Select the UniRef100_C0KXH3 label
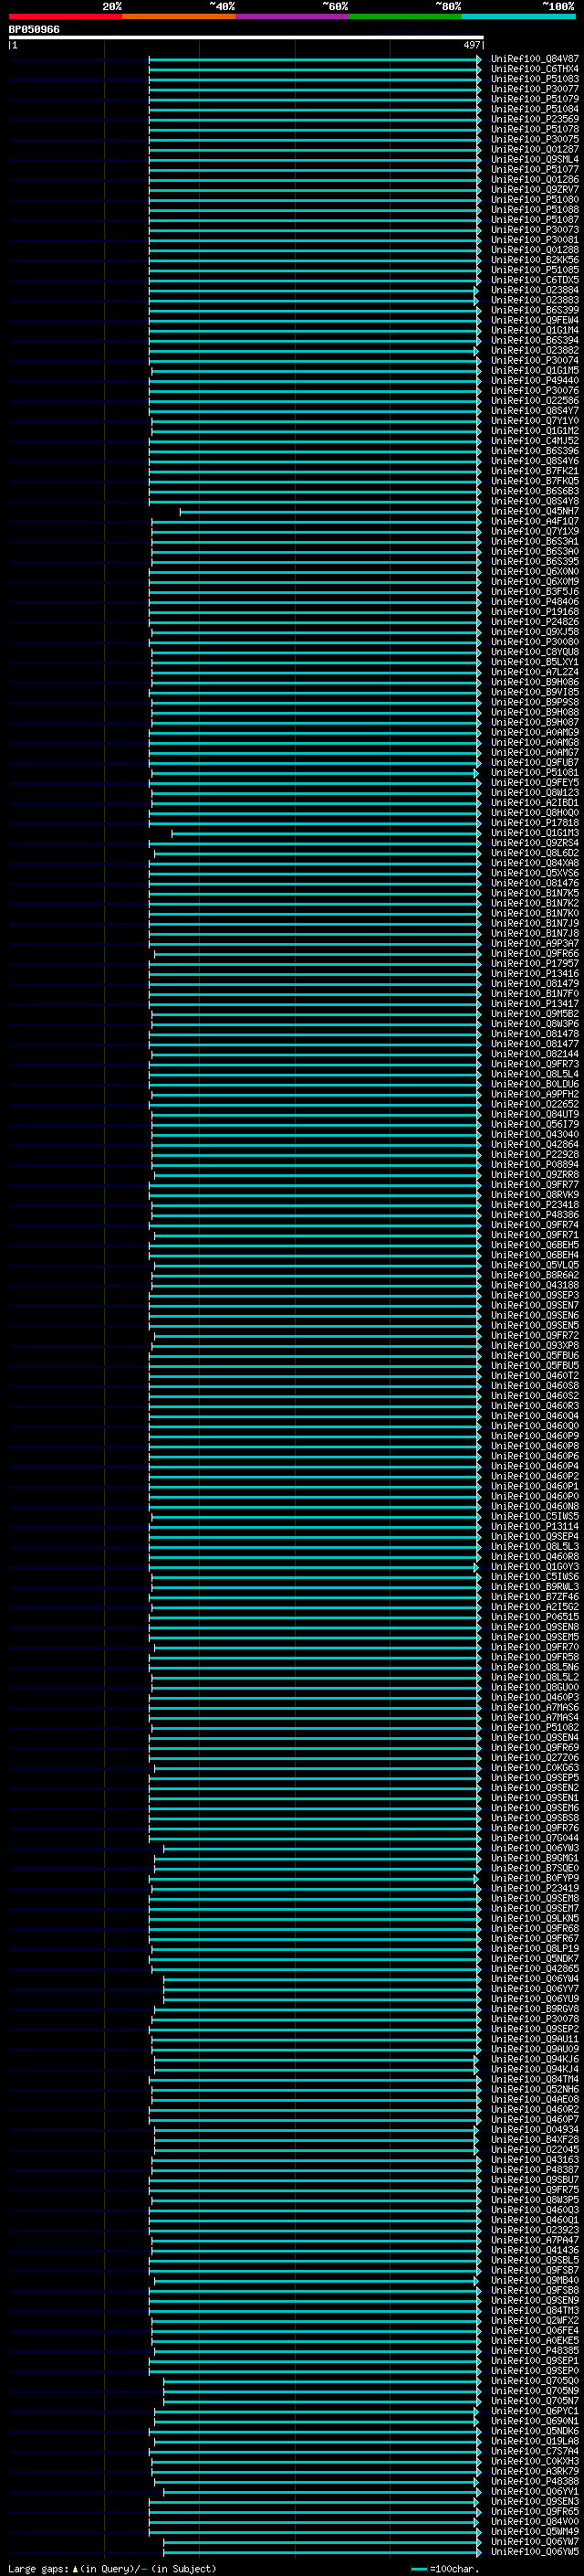 tap(534, 2461)
